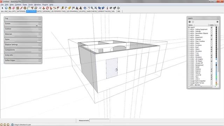
Task: Pick the Paint Bucket tool
Action: (x=10, y=8)
